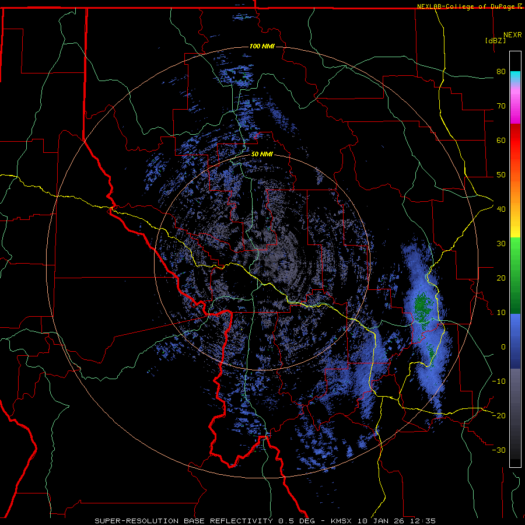Click the 70 value on the dBZ scale

click(x=501, y=106)
